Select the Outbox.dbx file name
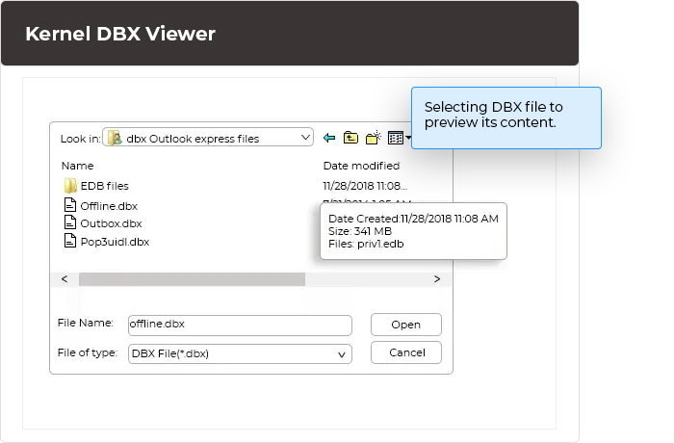Viewport: 674px width, 443px height. 111,223
